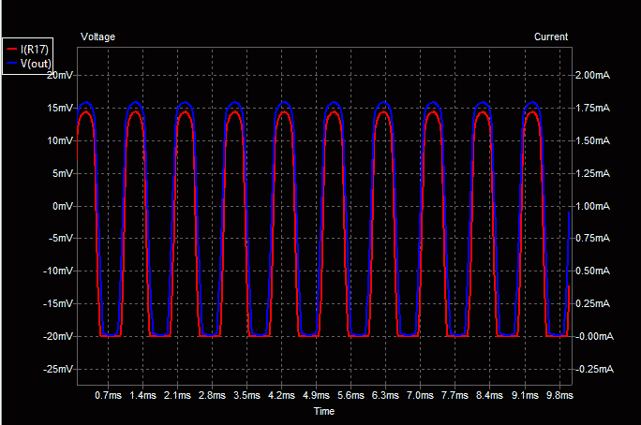Viewport: 641px width, 425px height.
Task: Click the 0mV voltage axis label
Action: click(x=63, y=206)
